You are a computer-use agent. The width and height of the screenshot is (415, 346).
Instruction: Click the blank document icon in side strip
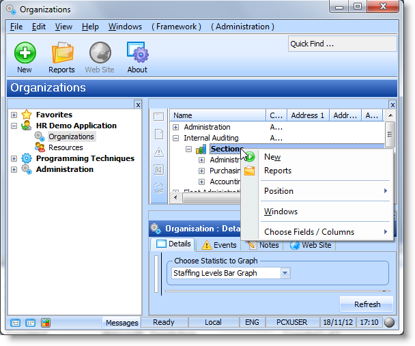(x=159, y=134)
